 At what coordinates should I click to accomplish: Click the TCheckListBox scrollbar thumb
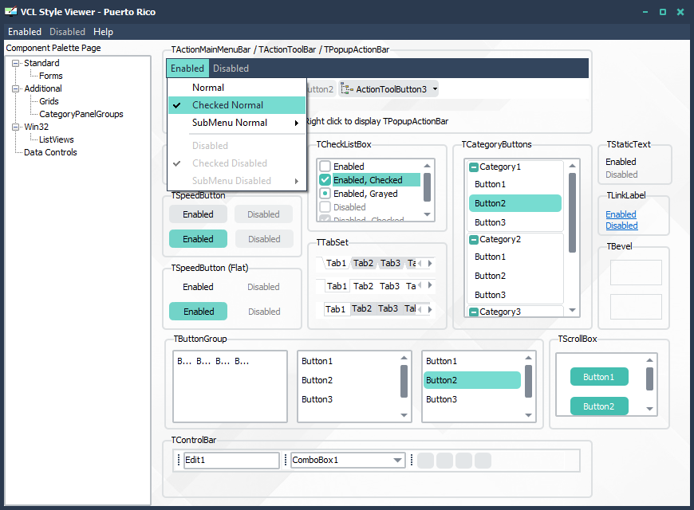tap(427, 187)
